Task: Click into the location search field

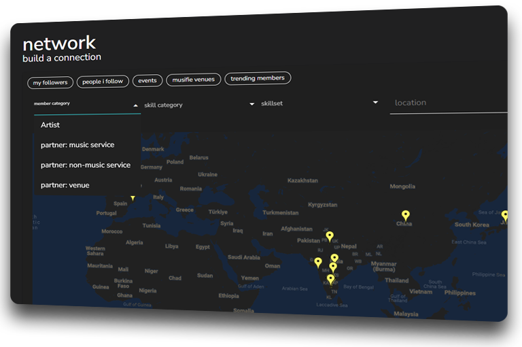Action: click(449, 103)
